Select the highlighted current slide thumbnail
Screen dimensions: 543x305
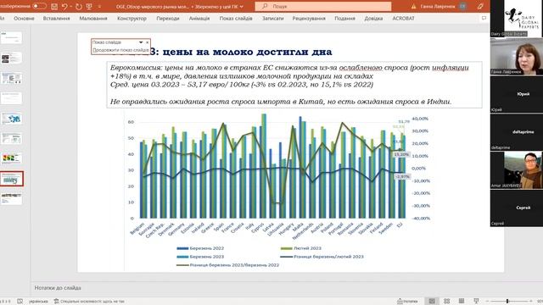pos(11,179)
